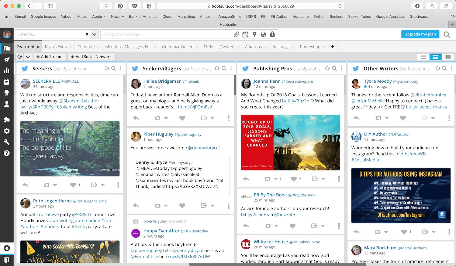Open the Hashtags tab
Viewport: 456px width, 266px height.
pyautogui.click(x=281, y=47)
